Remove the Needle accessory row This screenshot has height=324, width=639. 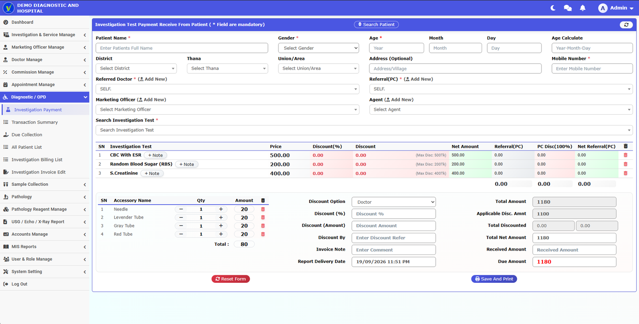tap(263, 209)
